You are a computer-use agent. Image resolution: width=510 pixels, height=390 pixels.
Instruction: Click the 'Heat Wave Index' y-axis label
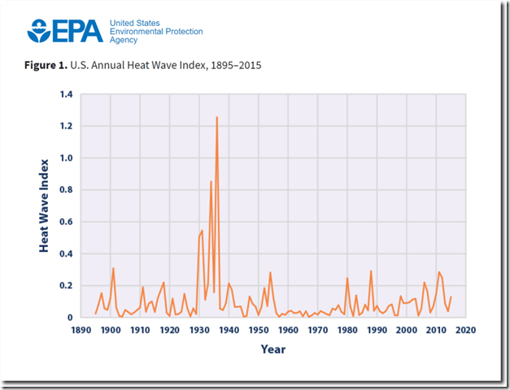tap(44, 206)
